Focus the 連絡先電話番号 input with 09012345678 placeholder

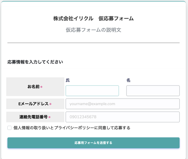tap(122, 117)
